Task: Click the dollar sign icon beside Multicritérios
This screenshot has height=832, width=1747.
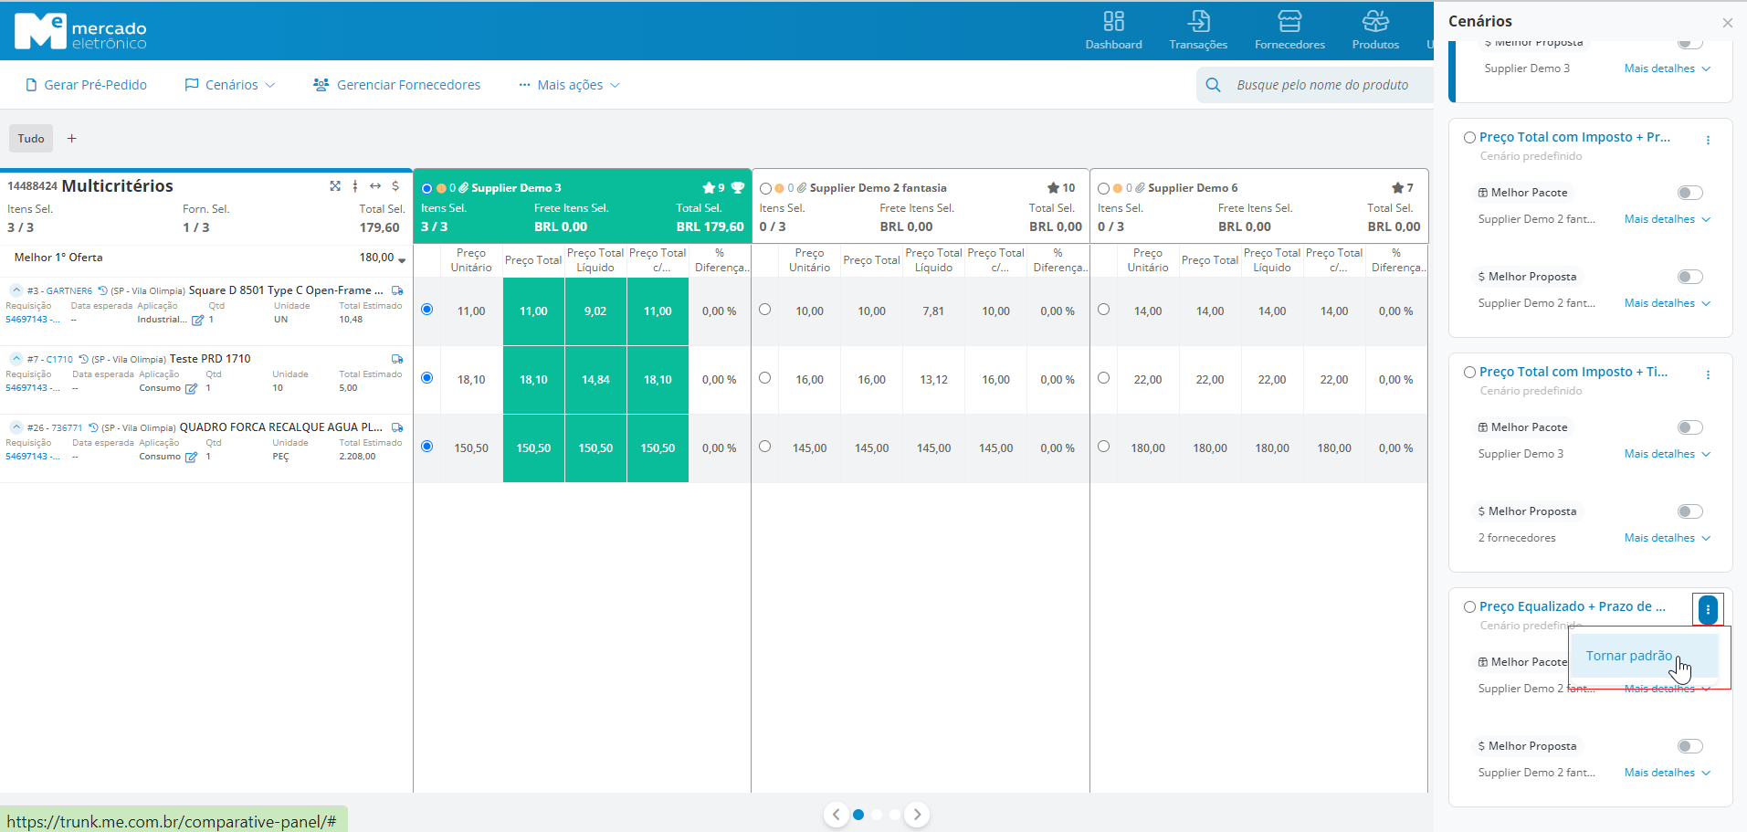Action: 395,185
